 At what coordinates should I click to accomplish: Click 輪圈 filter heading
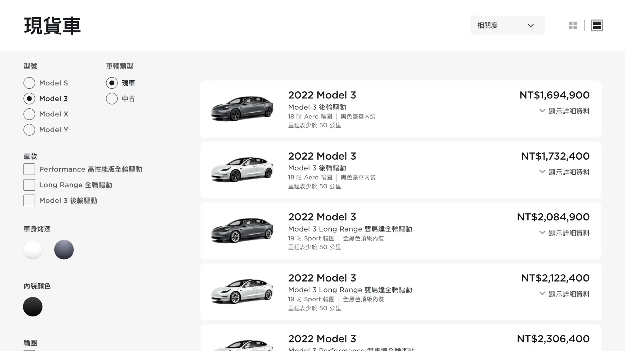click(30, 343)
